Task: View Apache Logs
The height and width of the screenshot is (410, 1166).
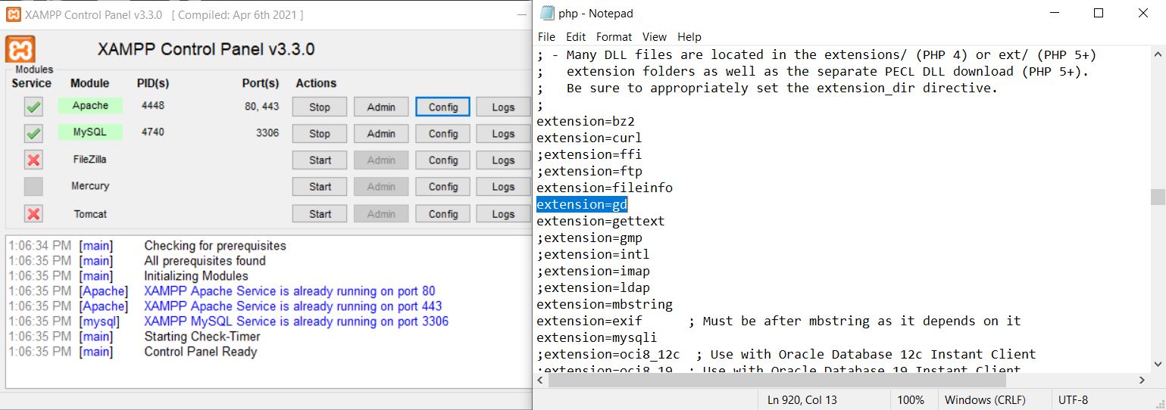Action: (503, 107)
